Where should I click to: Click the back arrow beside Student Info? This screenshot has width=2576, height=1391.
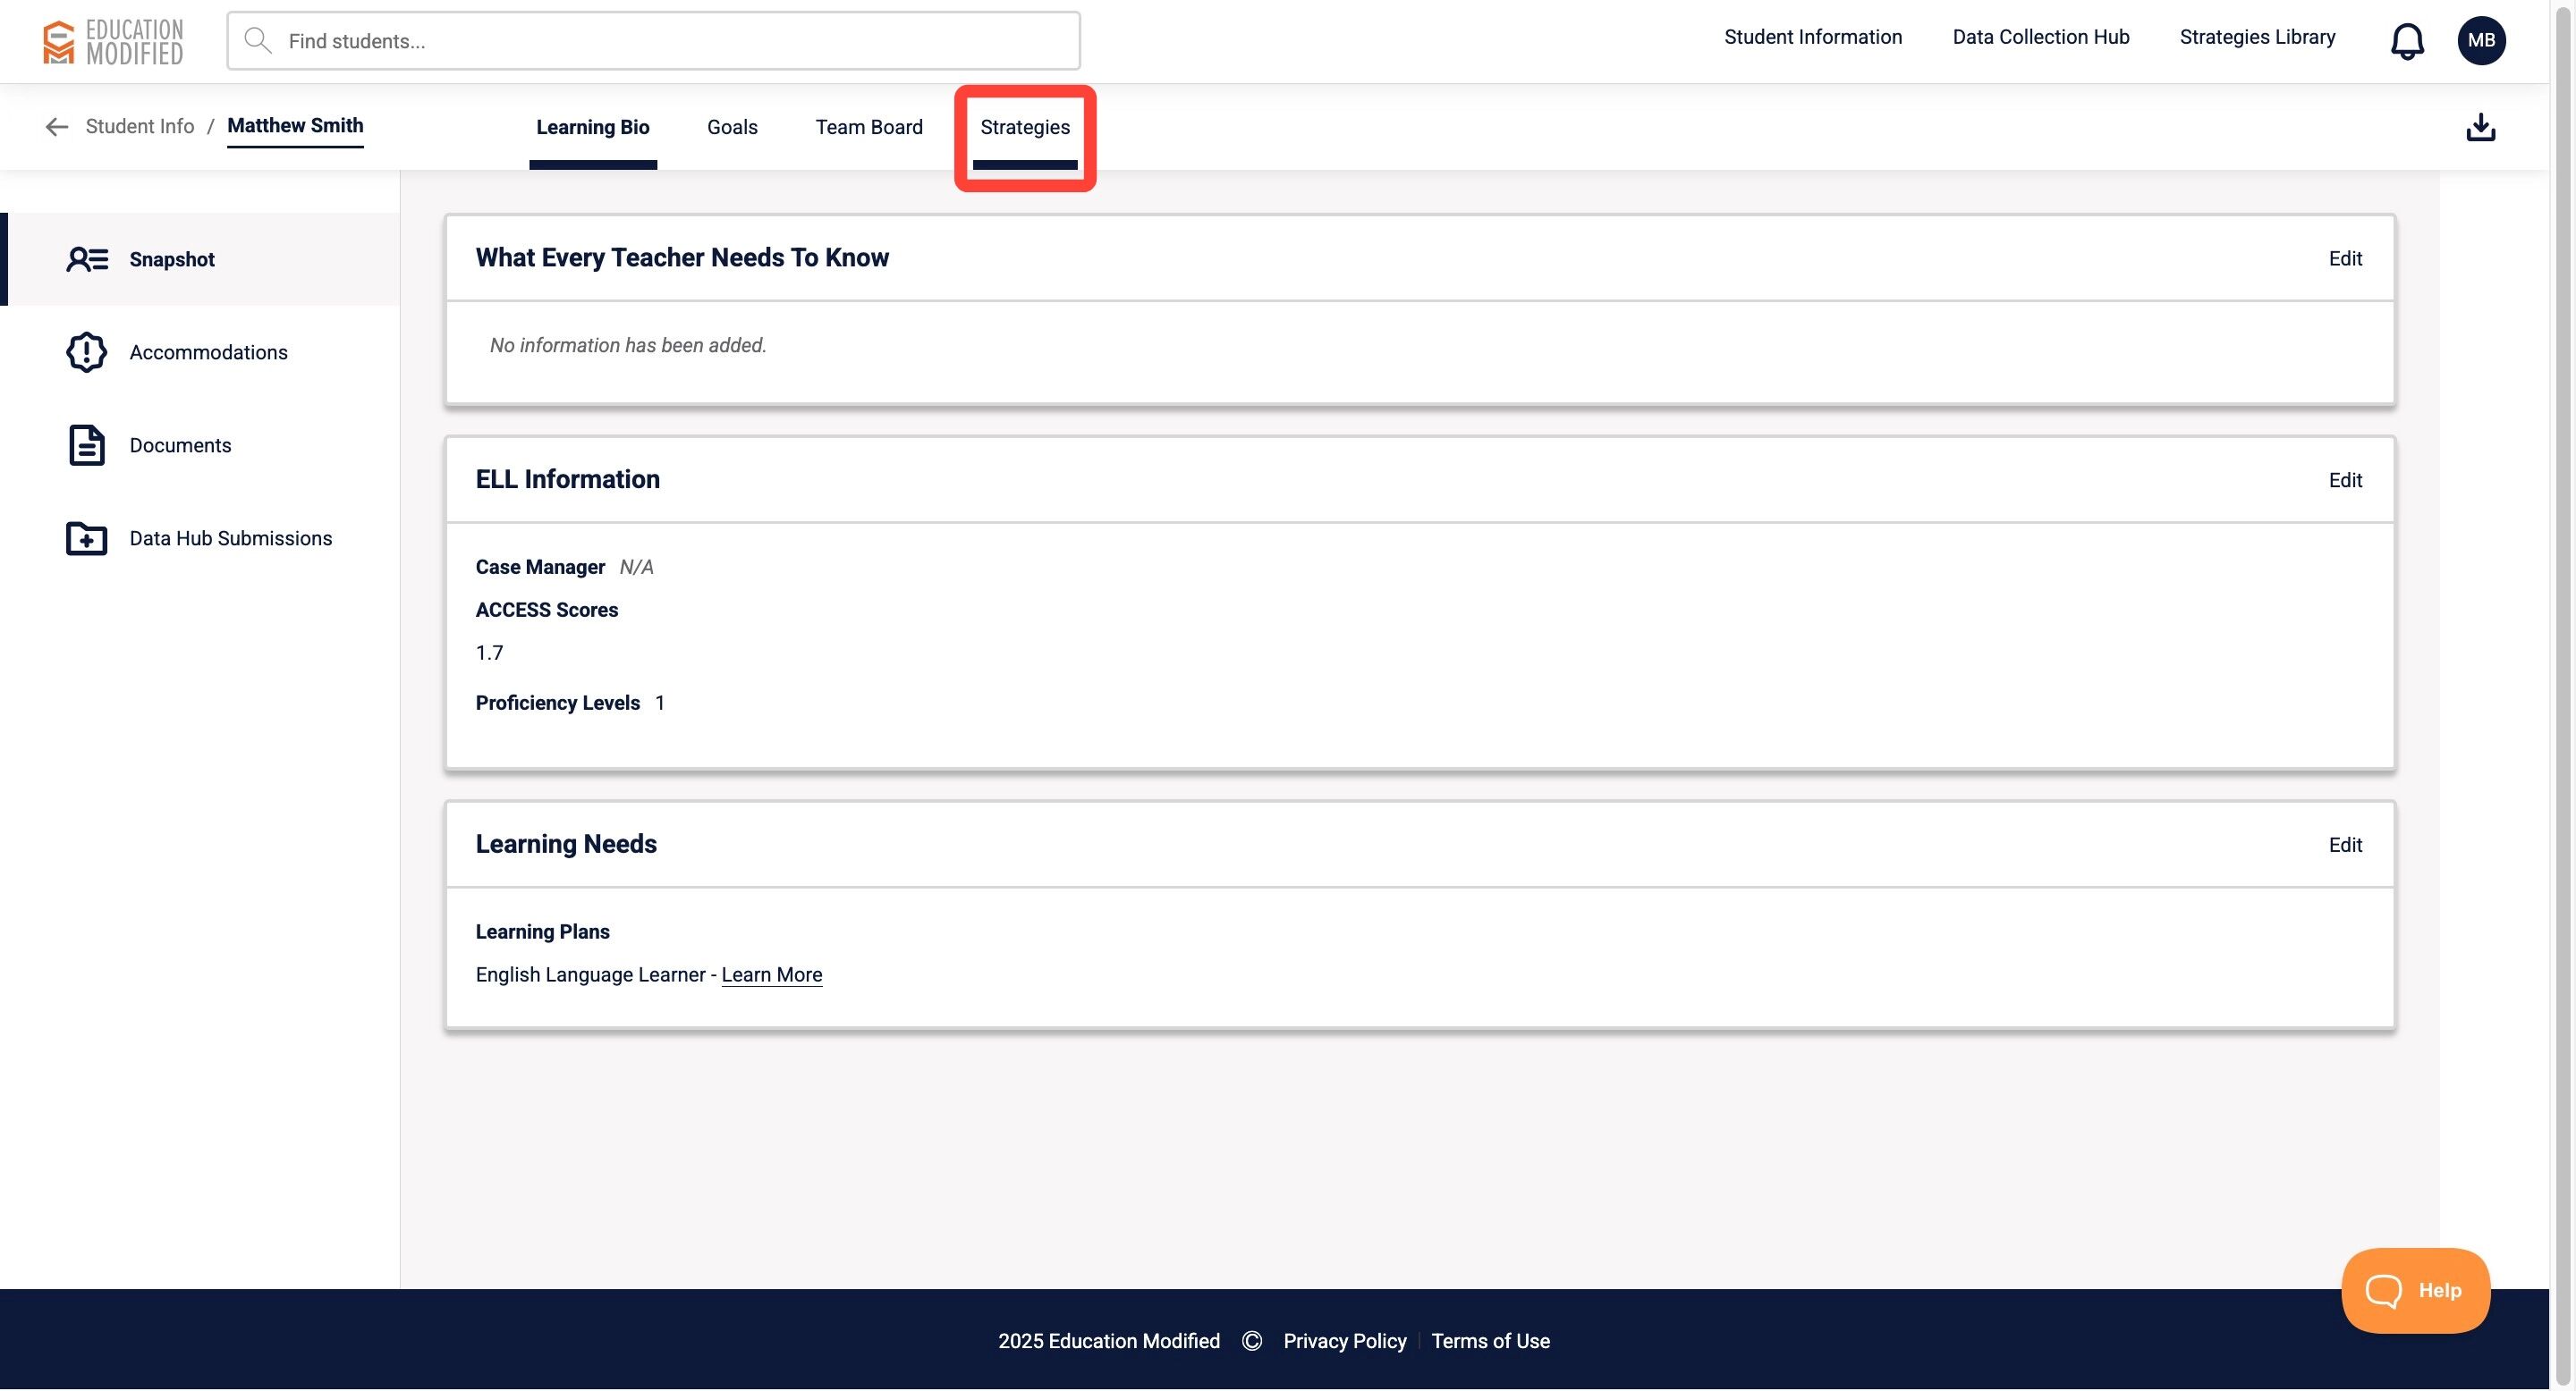(57, 127)
